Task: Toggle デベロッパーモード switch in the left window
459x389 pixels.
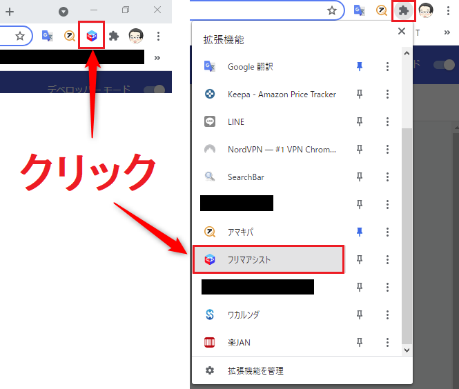Action: (x=155, y=89)
